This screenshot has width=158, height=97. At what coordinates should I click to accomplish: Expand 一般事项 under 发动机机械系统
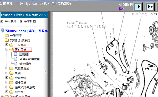[x=7, y=44]
